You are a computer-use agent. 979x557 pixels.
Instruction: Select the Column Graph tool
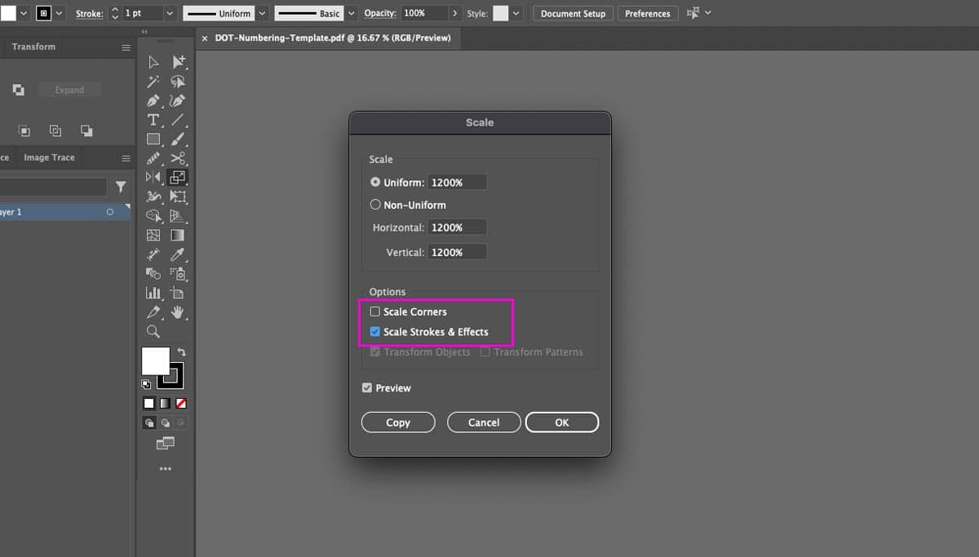coord(153,293)
